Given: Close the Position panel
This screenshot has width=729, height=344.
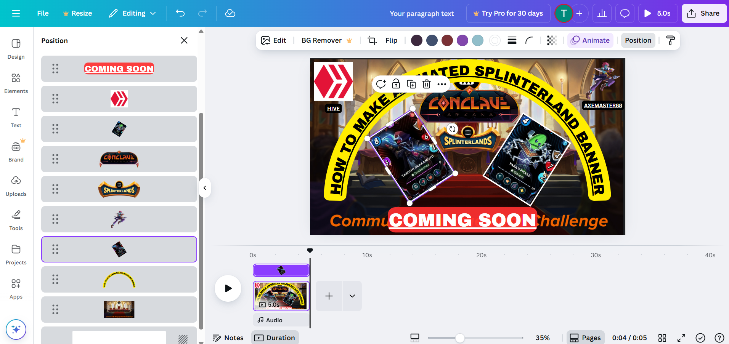Looking at the screenshot, I should 184,40.
